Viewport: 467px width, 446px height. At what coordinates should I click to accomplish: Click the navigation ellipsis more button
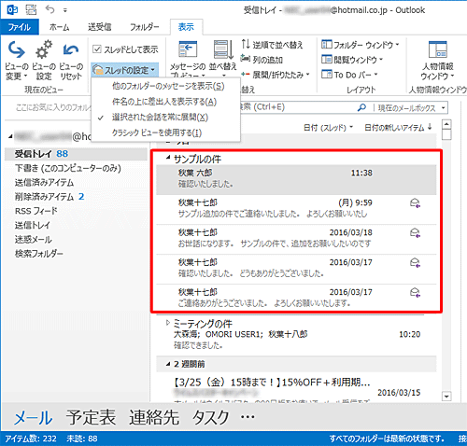[248, 417]
